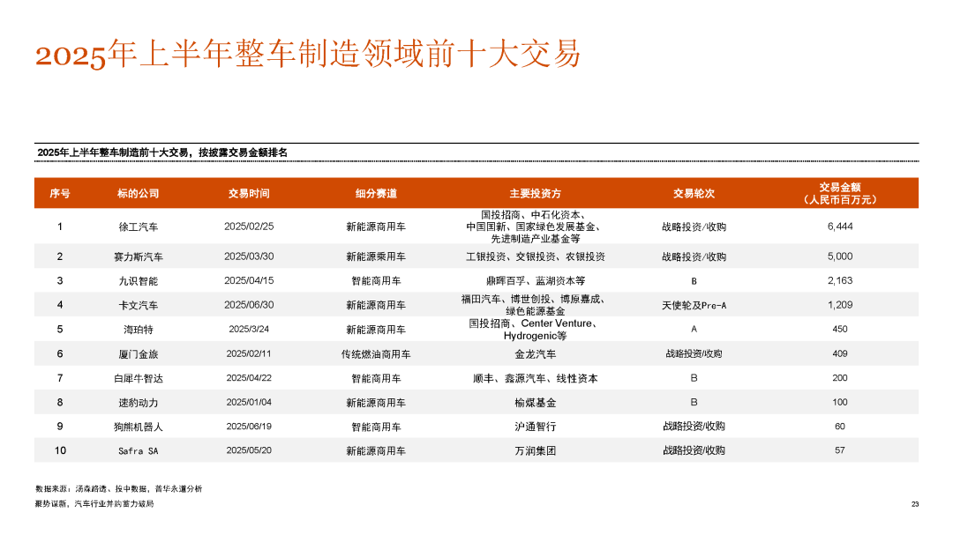Image resolution: width=953 pixels, height=535 pixels.
Task: Click the 交易轮次 column header
Action: 694,193
